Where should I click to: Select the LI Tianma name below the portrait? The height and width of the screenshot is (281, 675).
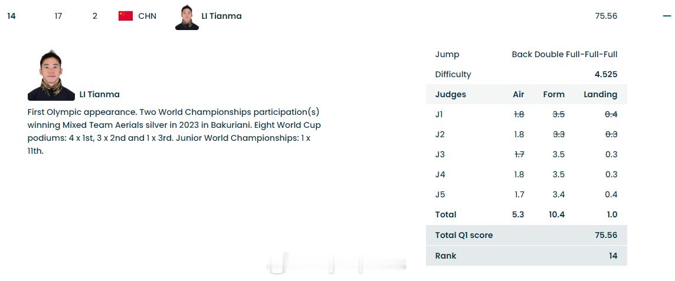99,94
